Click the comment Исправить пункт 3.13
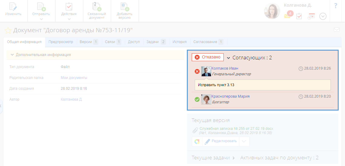This screenshot has height=166, width=345. pos(263,85)
